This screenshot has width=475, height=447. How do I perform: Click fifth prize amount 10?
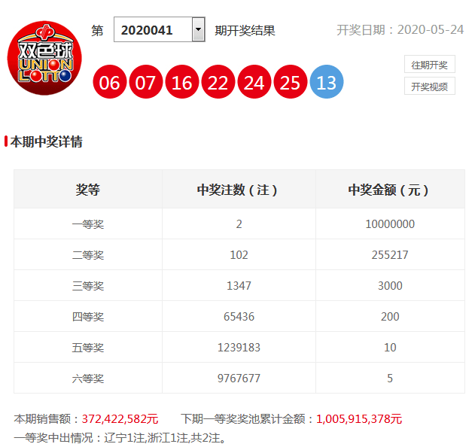pos(390,348)
